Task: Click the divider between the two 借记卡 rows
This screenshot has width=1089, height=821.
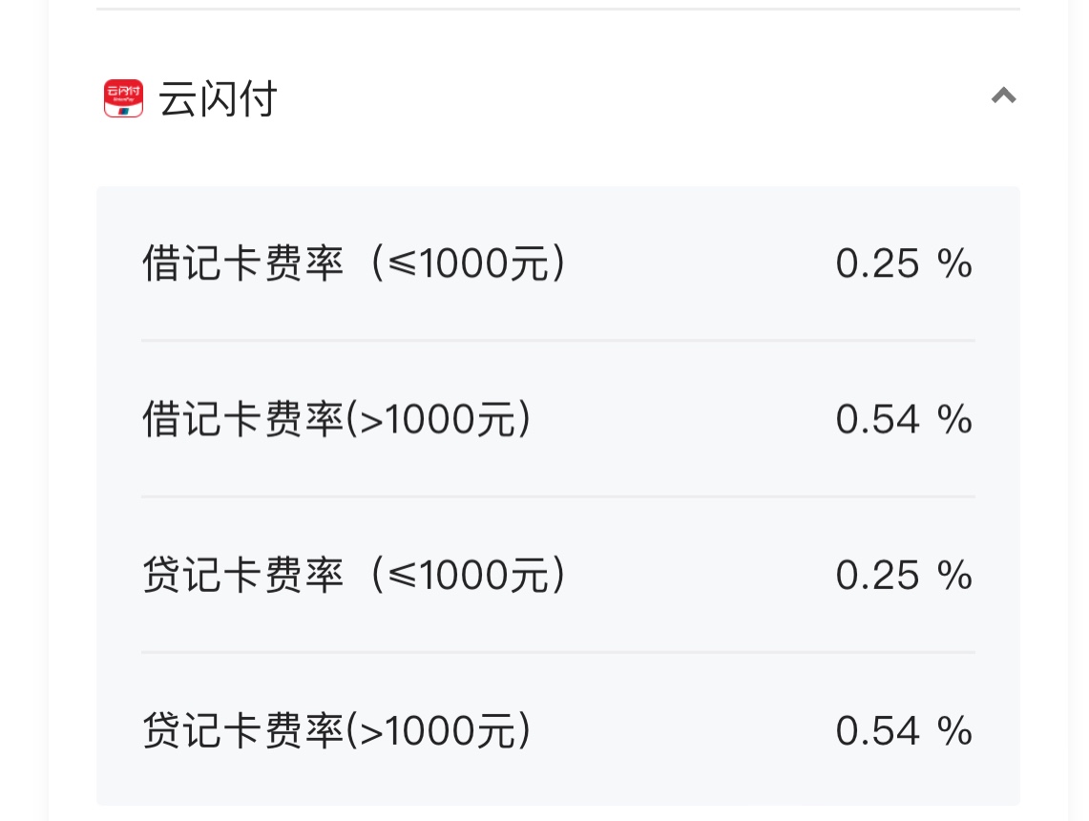Action: tap(558, 340)
